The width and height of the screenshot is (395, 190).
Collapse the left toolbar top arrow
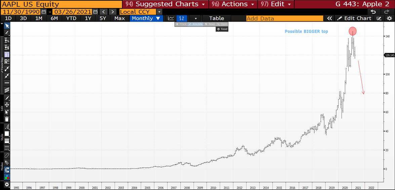tap(2, 24)
